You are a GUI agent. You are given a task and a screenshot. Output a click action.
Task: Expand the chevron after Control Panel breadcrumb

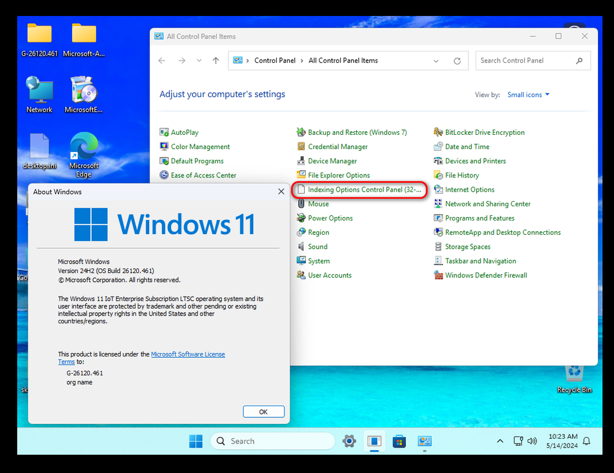point(302,61)
